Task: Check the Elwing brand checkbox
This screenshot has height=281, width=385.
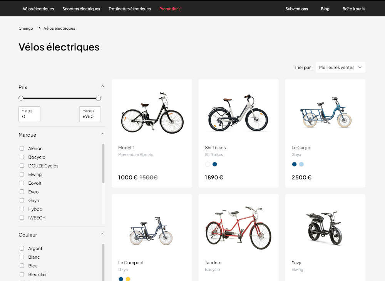Action: (x=22, y=174)
